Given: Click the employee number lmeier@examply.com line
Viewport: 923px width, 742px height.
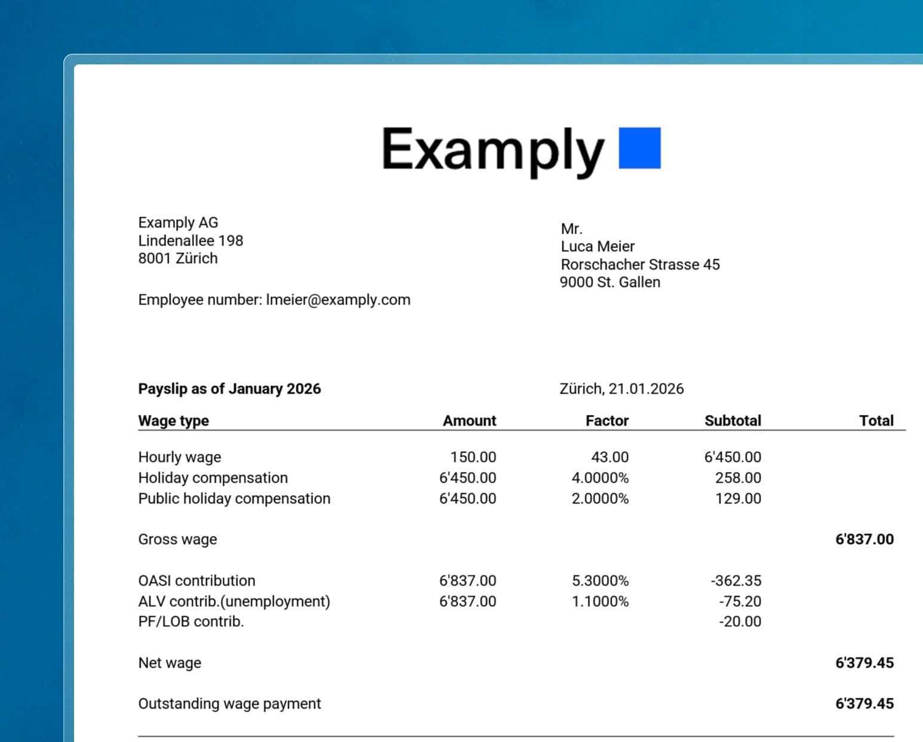Looking at the screenshot, I should pyautogui.click(x=274, y=299).
